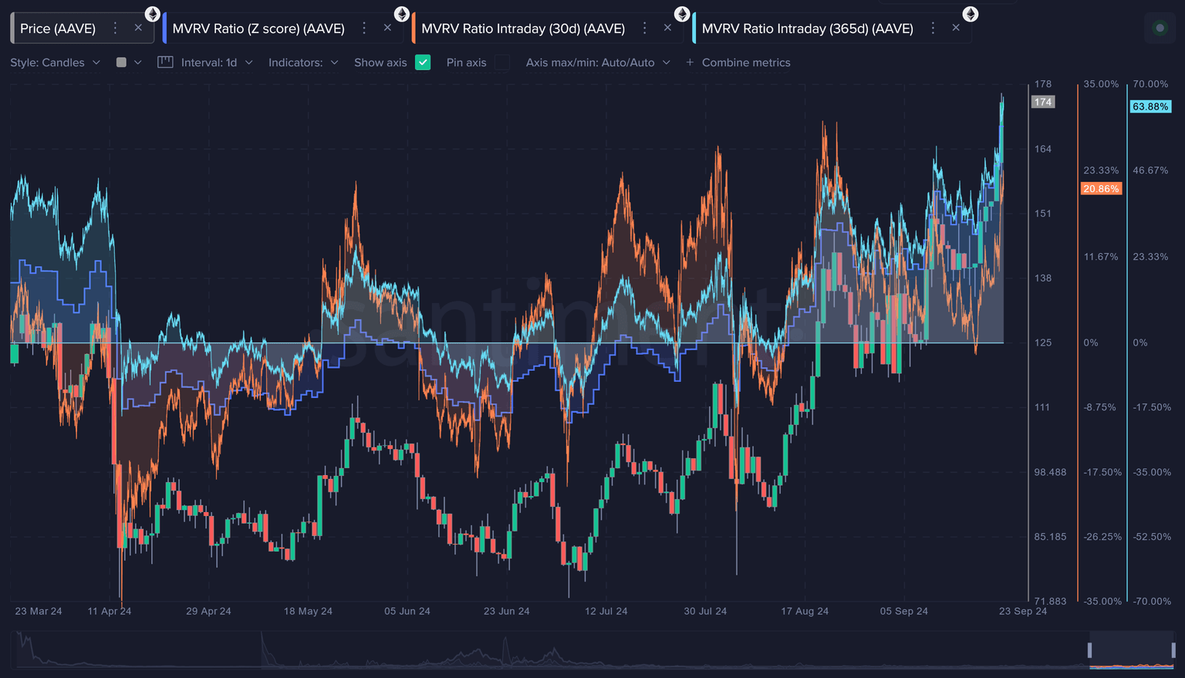Close the MVRV Ratio Intraday (365d) metric
The image size is (1185, 678).
(956, 29)
